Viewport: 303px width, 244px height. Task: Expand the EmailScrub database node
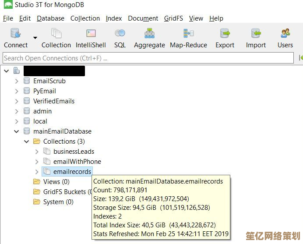(x=17, y=81)
